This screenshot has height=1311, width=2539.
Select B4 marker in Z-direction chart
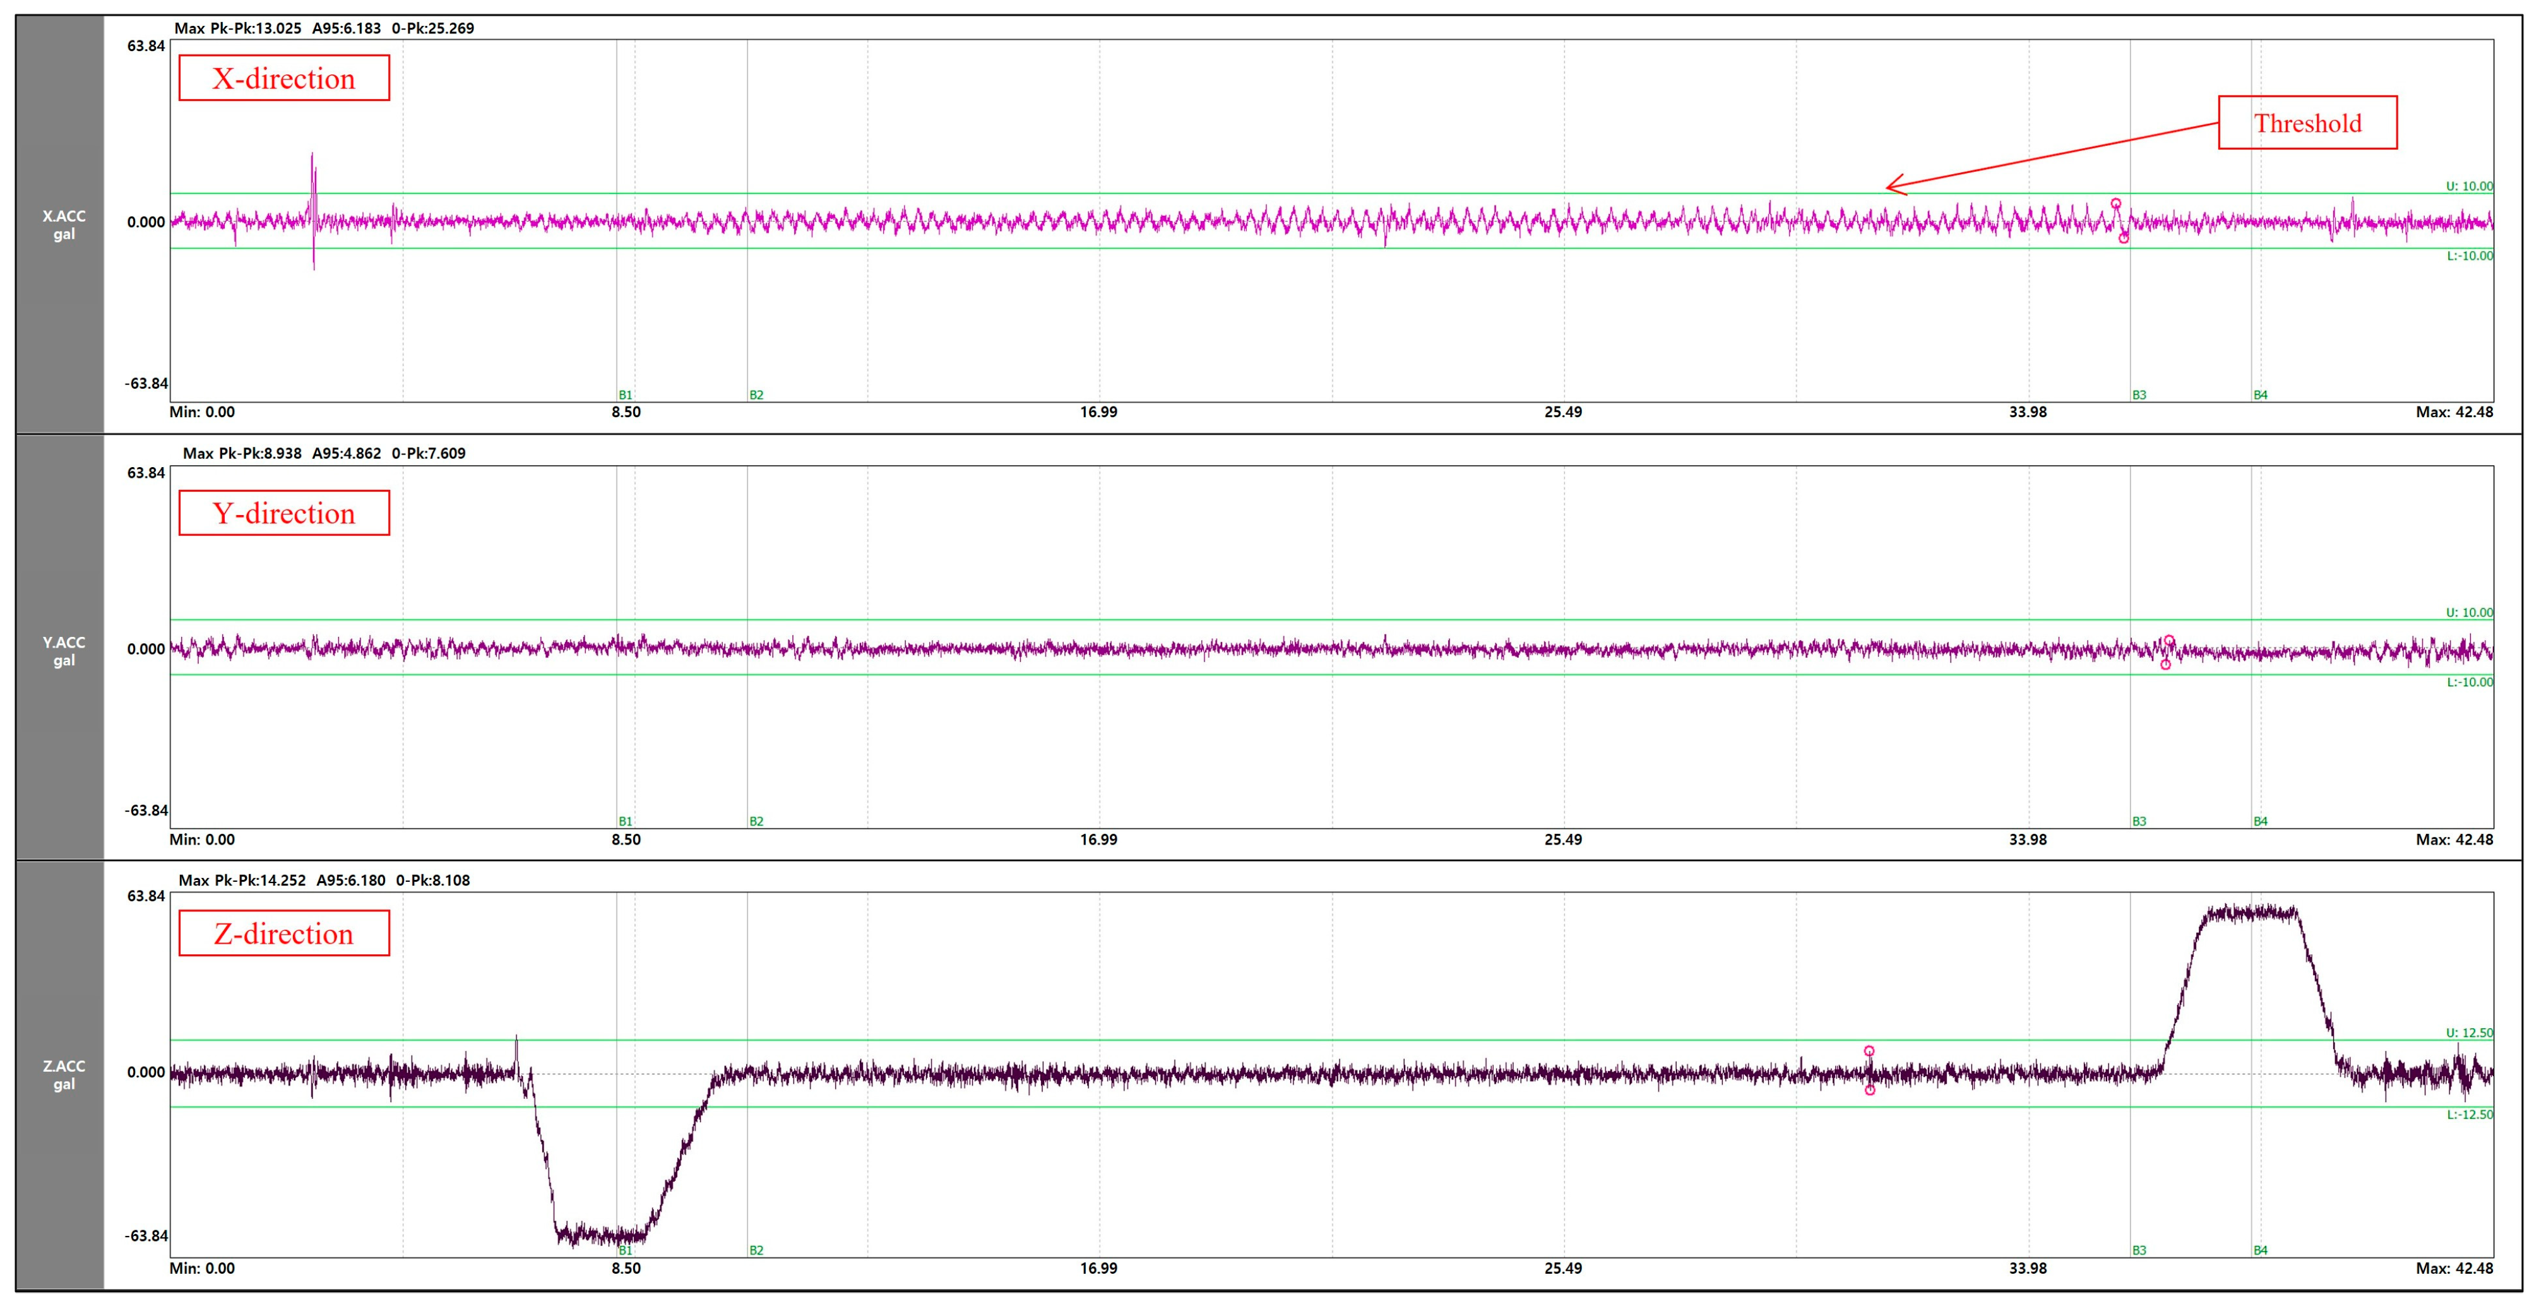tap(2260, 1250)
